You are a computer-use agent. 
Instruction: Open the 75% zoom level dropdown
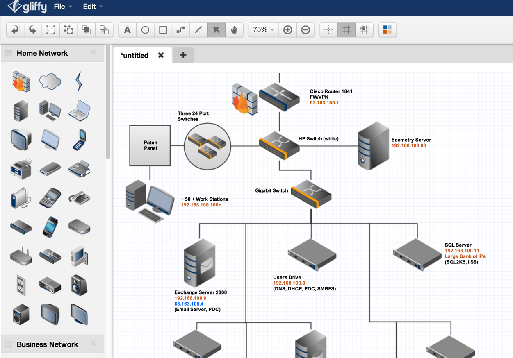263,30
